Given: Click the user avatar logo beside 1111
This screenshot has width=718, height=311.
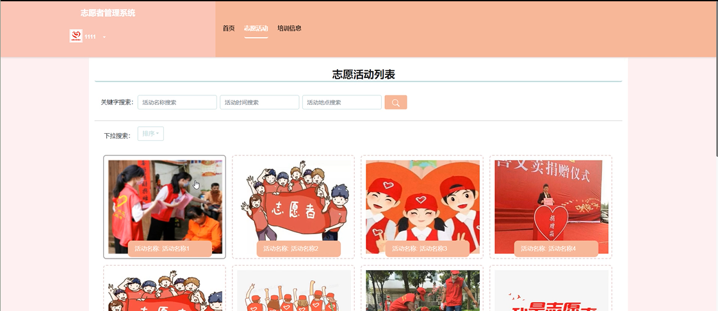Looking at the screenshot, I should coord(76,36).
